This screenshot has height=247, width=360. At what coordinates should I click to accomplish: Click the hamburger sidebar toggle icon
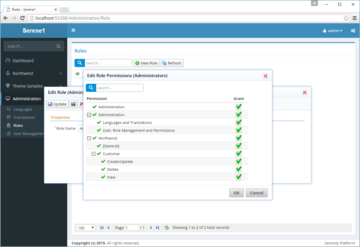pos(73,30)
